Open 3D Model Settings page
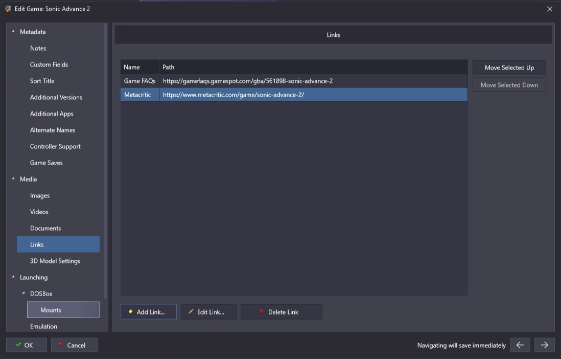Screen dimensions: 561x359 [x=55, y=261]
